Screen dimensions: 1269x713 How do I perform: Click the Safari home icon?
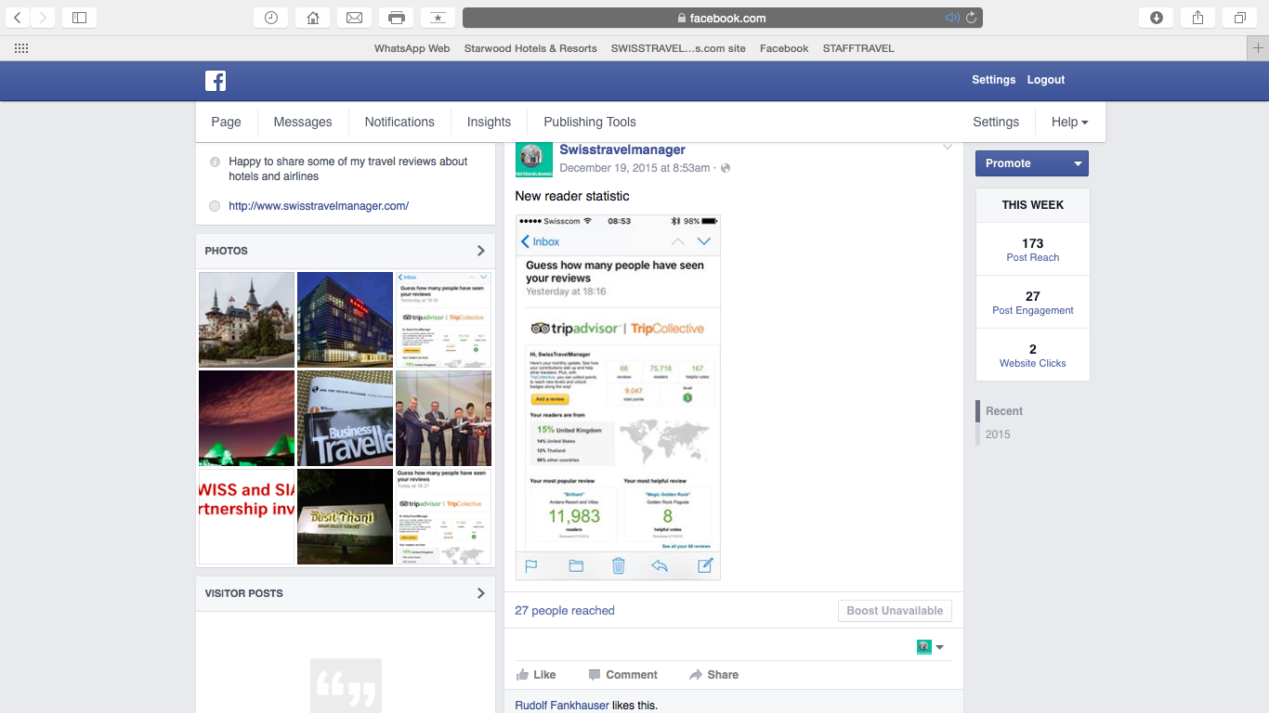tap(312, 18)
